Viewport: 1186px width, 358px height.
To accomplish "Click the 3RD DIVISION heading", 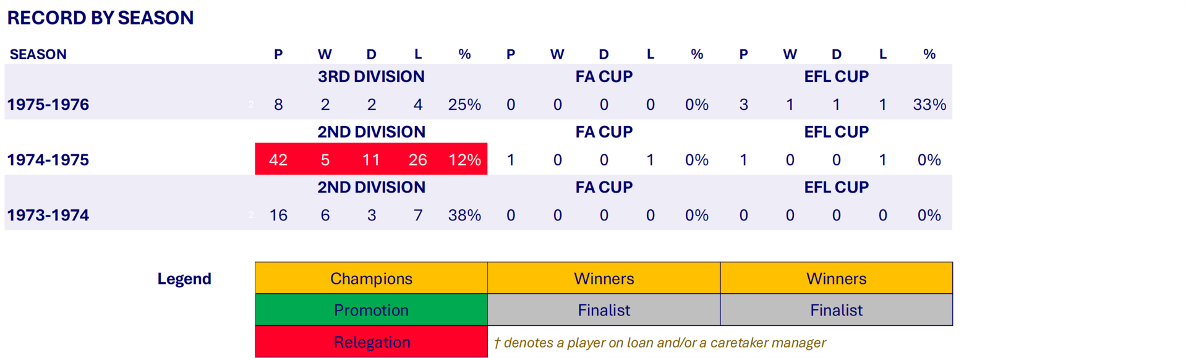I will [371, 77].
